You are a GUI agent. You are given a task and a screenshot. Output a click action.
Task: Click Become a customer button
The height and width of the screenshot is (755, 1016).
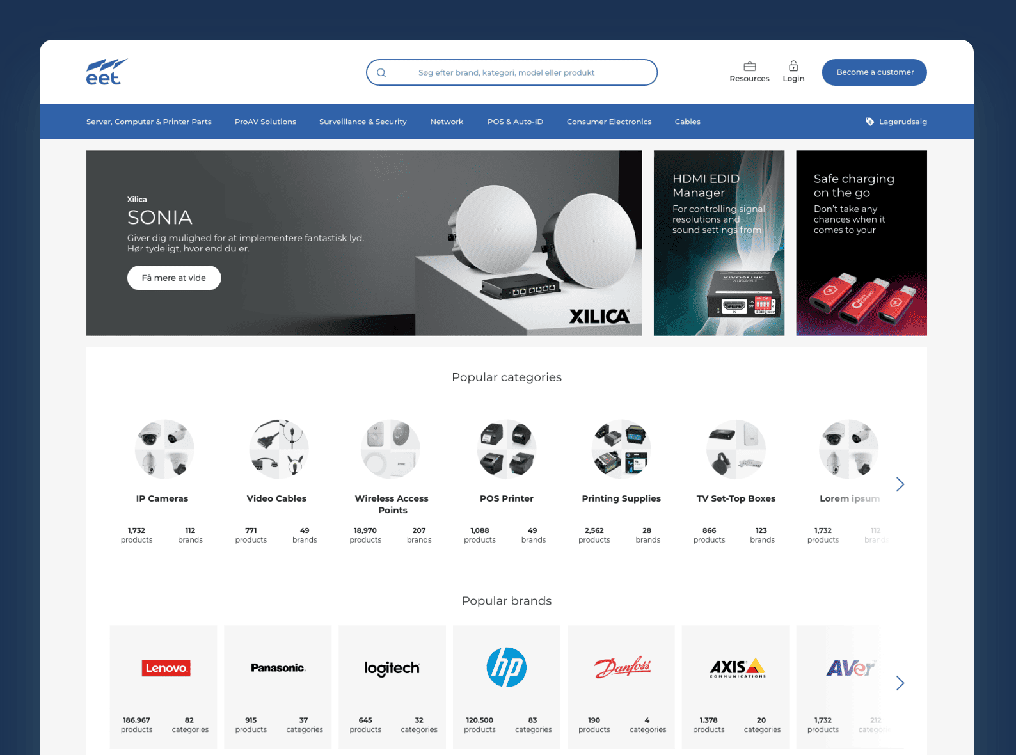point(875,72)
